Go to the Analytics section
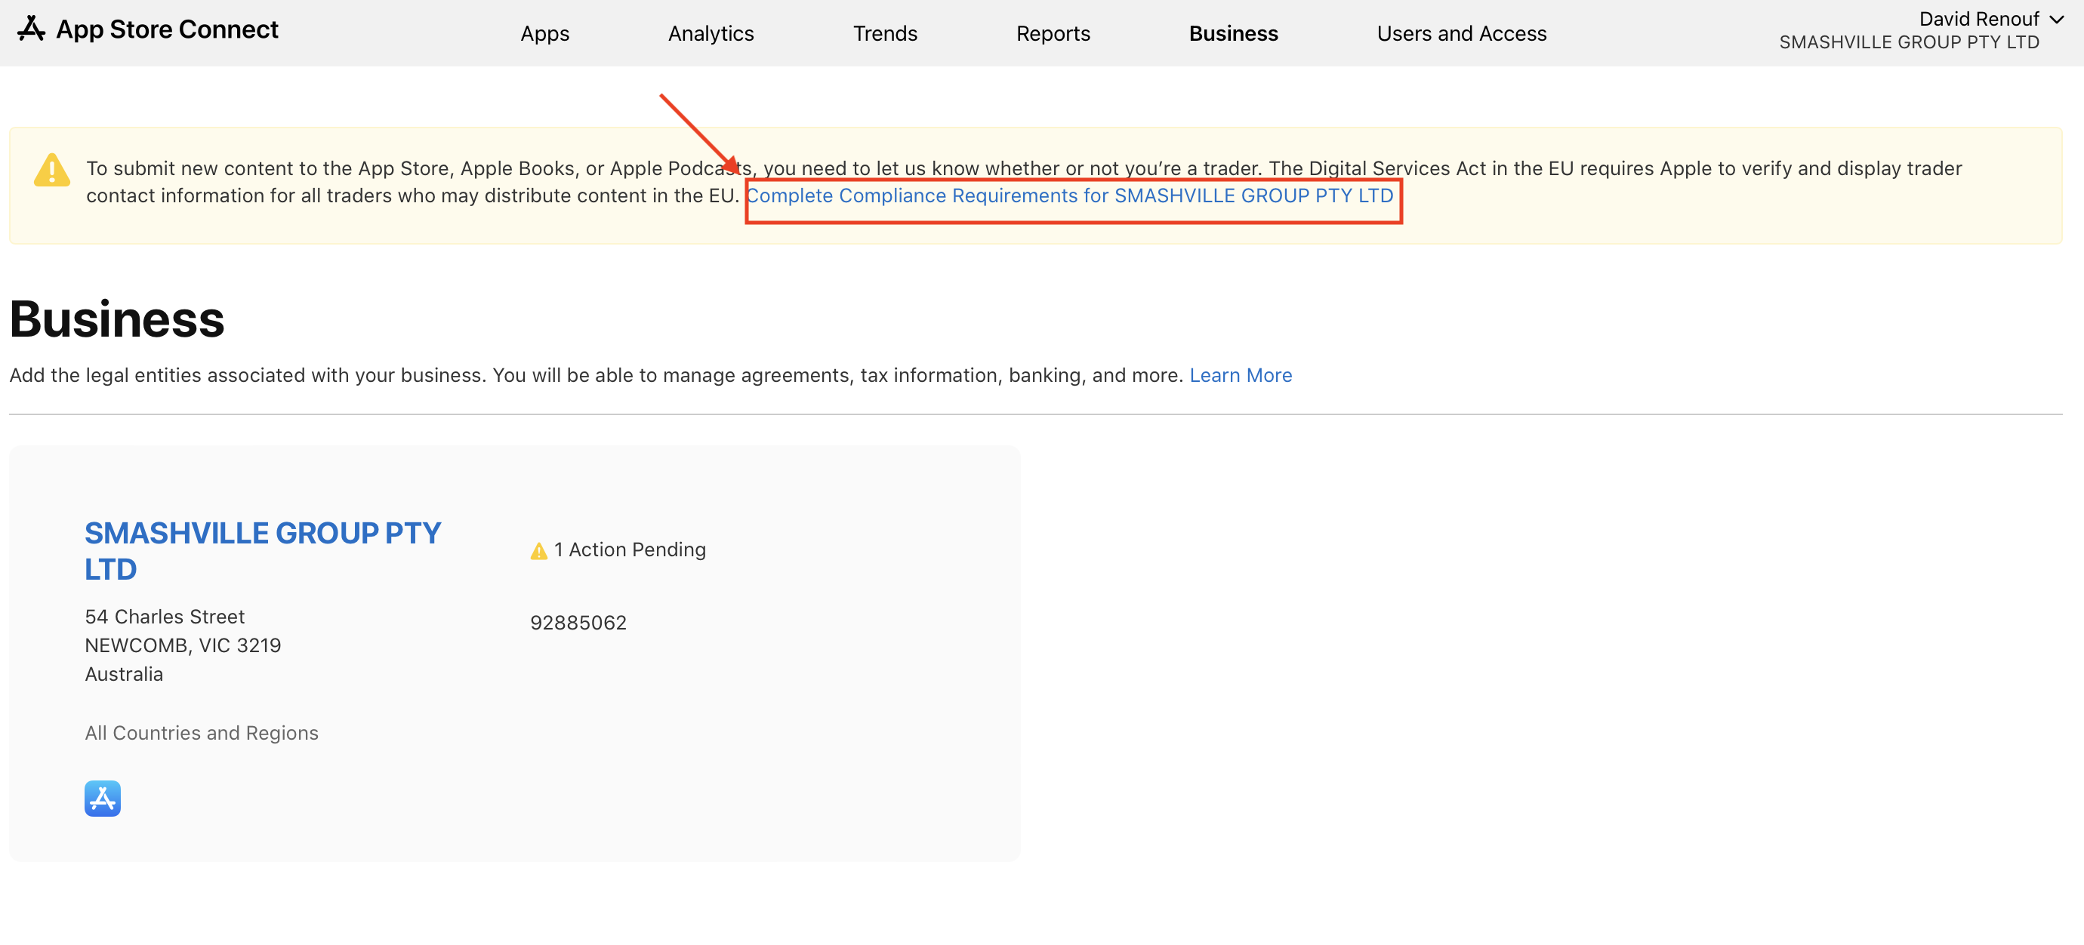The width and height of the screenshot is (2084, 945). tap(711, 33)
